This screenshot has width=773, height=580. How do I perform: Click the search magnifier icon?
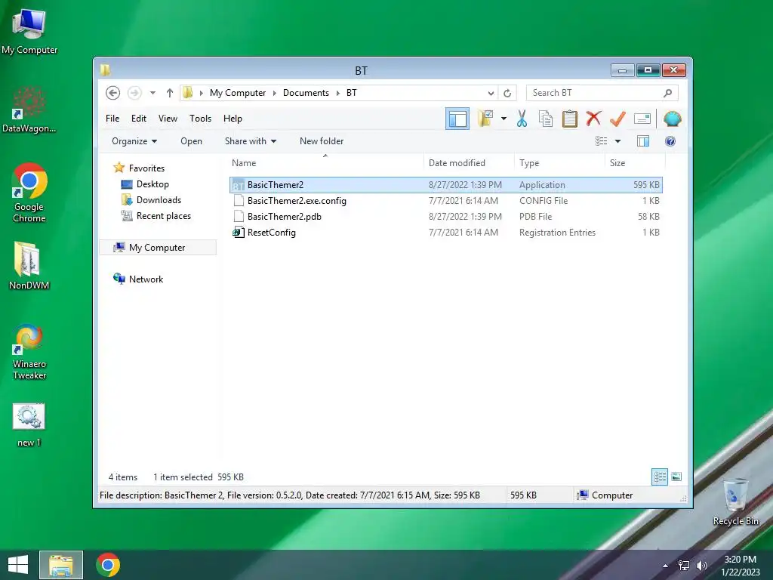tap(668, 93)
